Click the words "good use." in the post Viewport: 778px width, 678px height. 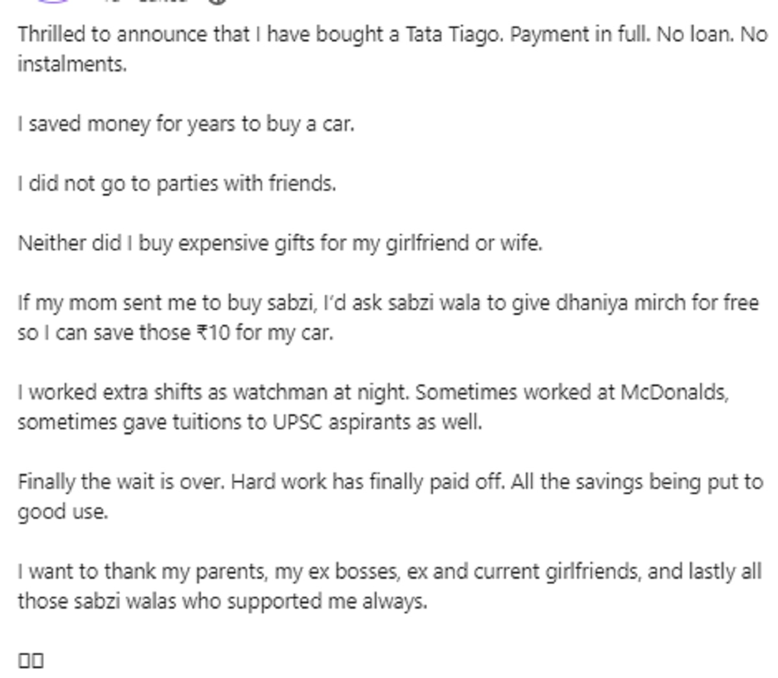point(62,511)
